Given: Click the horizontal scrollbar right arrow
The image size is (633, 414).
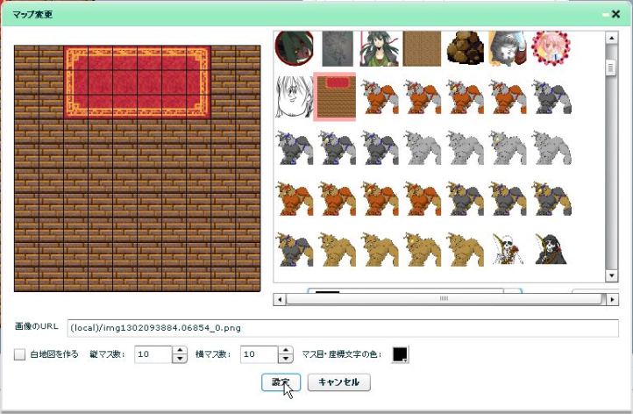Looking at the screenshot, I should click(613, 300).
